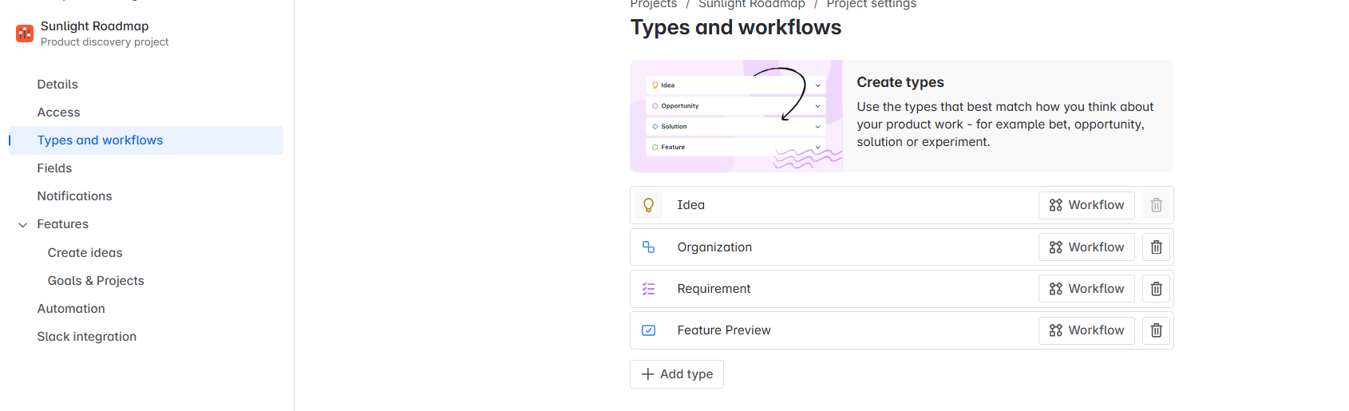Viewport: 1349px width, 411px height.
Task: Click the Sunlight Roadmap project name
Action: tap(94, 26)
